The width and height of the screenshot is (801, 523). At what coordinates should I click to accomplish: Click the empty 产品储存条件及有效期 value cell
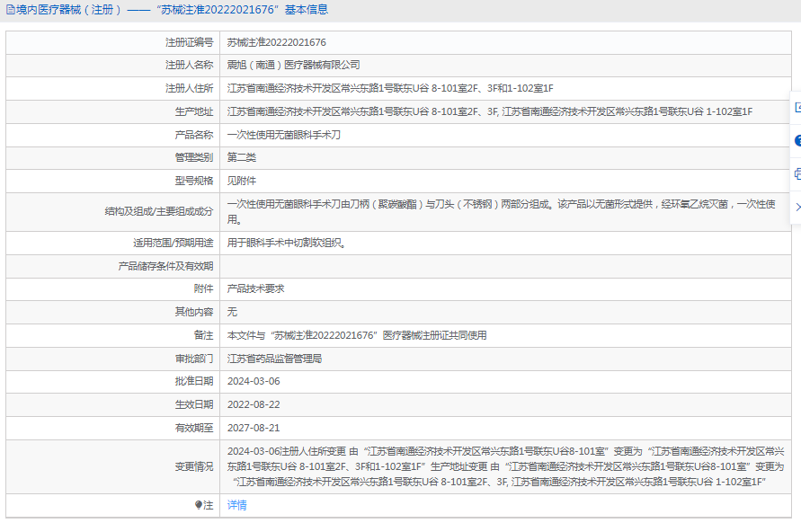point(503,266)
